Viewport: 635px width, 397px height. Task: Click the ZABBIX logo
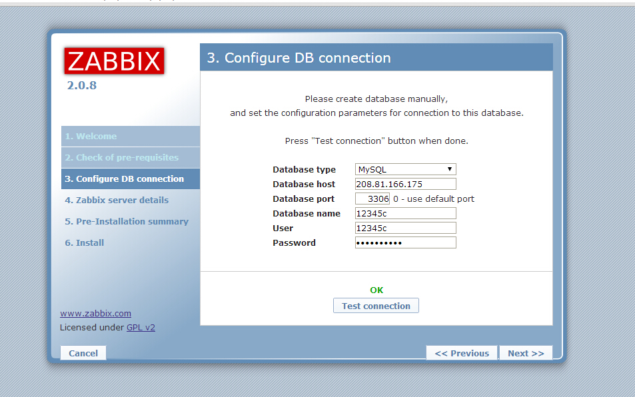114,61
